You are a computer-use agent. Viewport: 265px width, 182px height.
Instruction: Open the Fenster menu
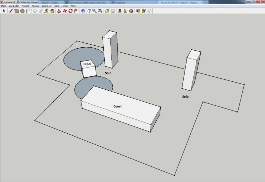[x=65, y=6]
